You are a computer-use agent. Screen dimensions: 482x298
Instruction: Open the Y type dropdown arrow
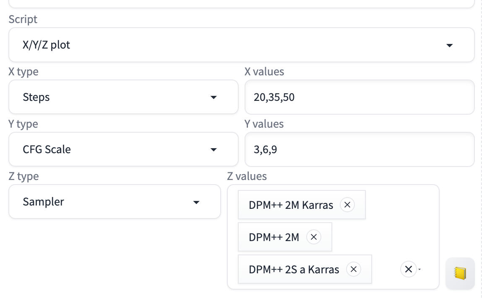(214, 150)
